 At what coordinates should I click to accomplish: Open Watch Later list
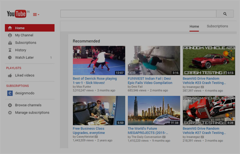click(x=24, y=58)
